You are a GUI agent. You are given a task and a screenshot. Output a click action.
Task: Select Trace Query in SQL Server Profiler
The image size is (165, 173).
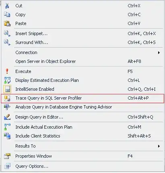click(82, 98)
